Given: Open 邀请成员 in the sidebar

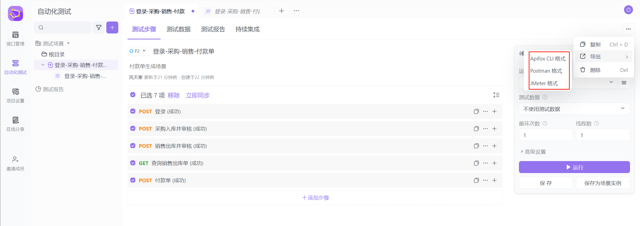Looking at the screenshot, I should tap(15, 164).
